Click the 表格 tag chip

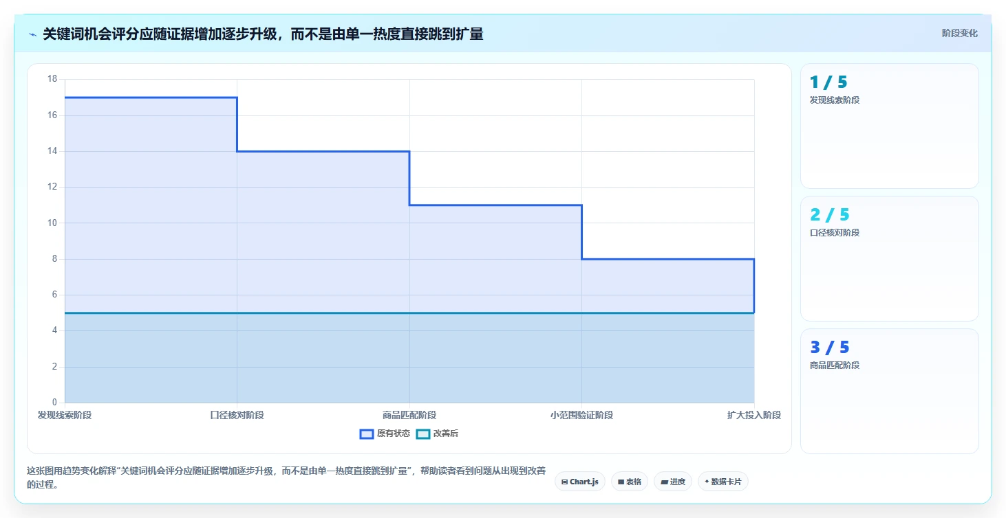630,482
